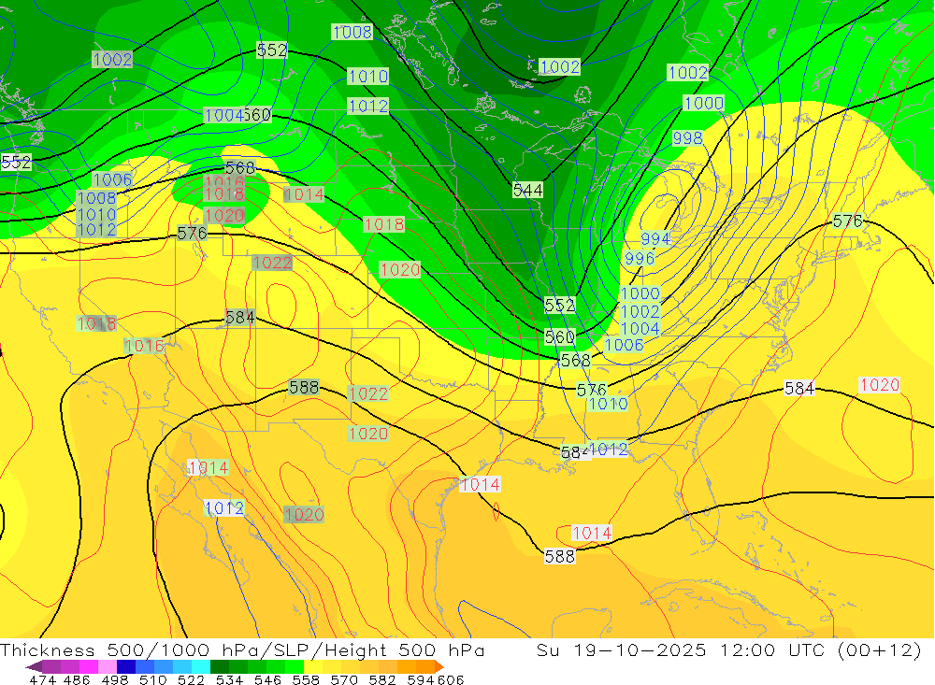Click the 522 legend value
Image resolution: width=935 pixels, height=685 pixels.
[192, 679]
